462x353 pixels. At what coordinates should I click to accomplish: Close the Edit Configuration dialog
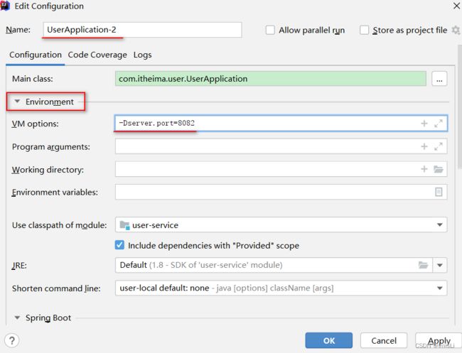click(456, 6)
